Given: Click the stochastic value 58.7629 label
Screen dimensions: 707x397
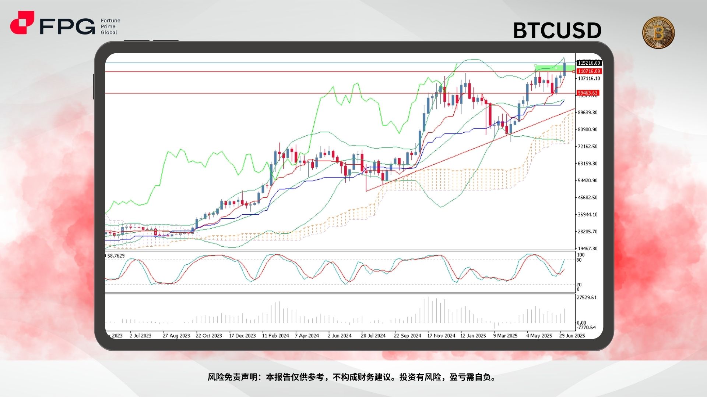Looking at the screenshot, I should pos(116,255).
